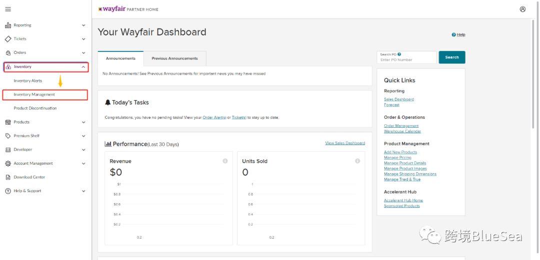
Task: Click the Orders bag icon
Action: point(8,52)
